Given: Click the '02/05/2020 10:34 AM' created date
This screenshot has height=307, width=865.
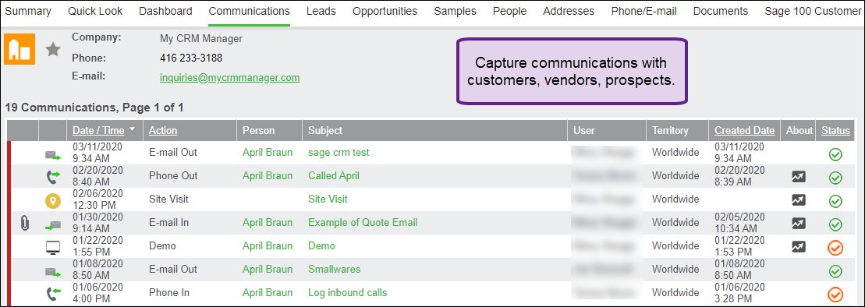Looking at the screenshot, I should [739, 223].
